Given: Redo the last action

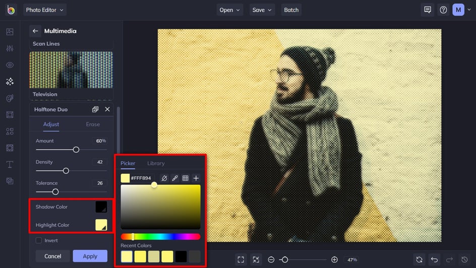Looking at the screenshot, I should [449, 259].
